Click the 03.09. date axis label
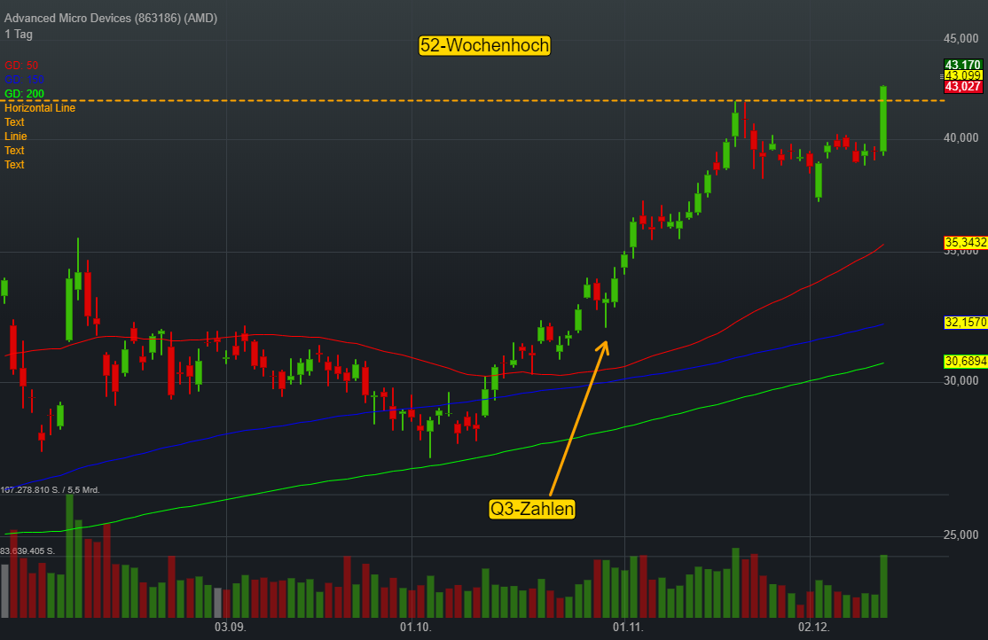 (x=230, y=627)
